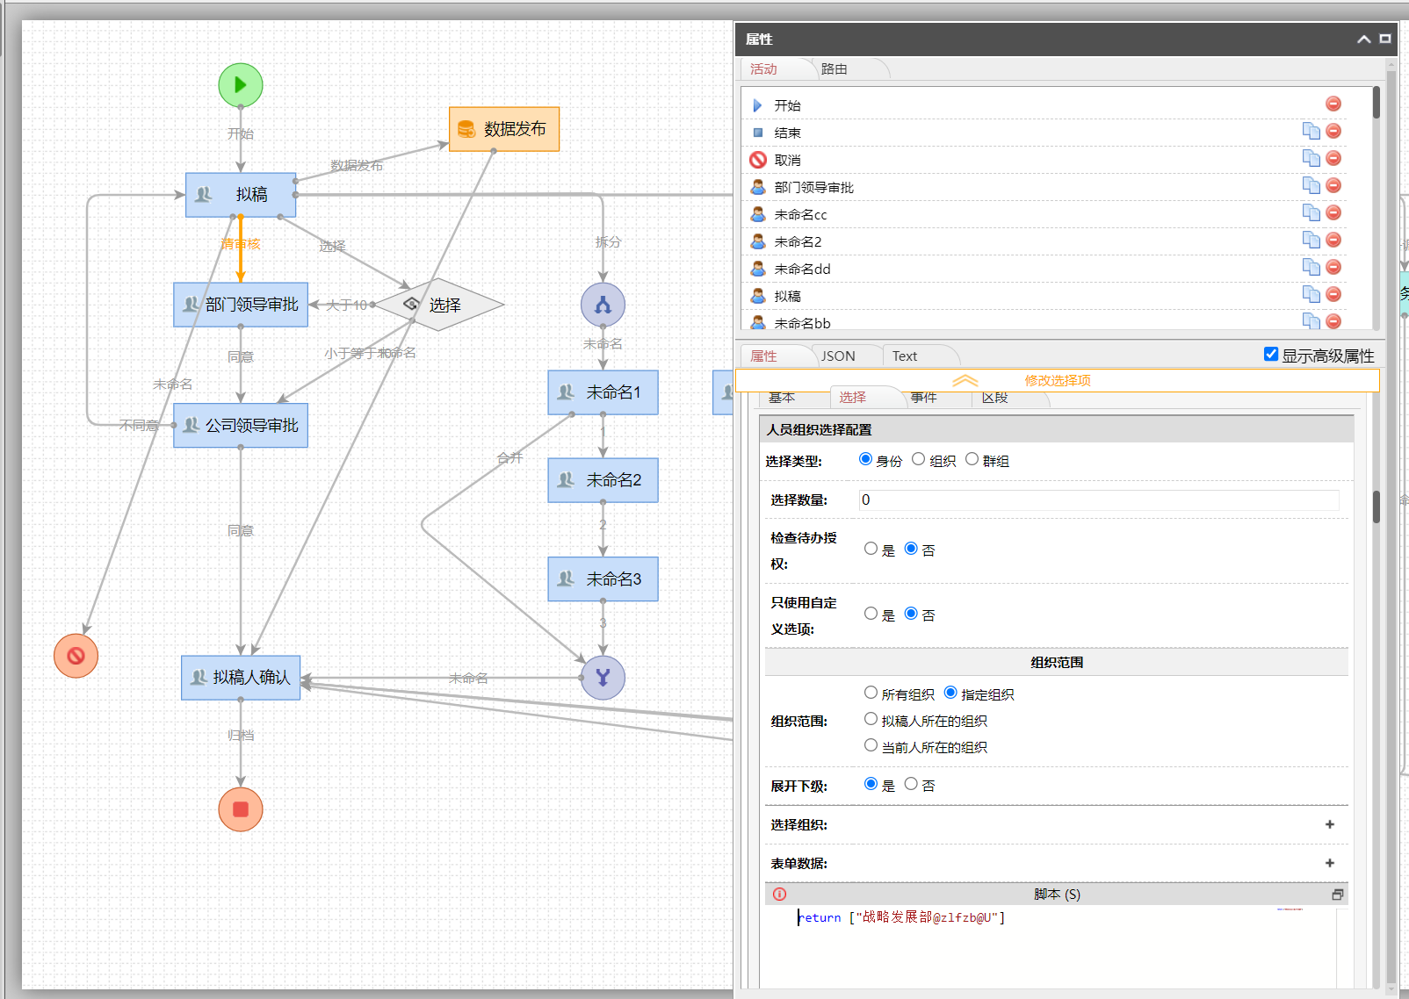Viewport: 1409px width, 999px height.
Task: Collapse the 属性 panel with chevron arrow
Action: [1363, 40]
